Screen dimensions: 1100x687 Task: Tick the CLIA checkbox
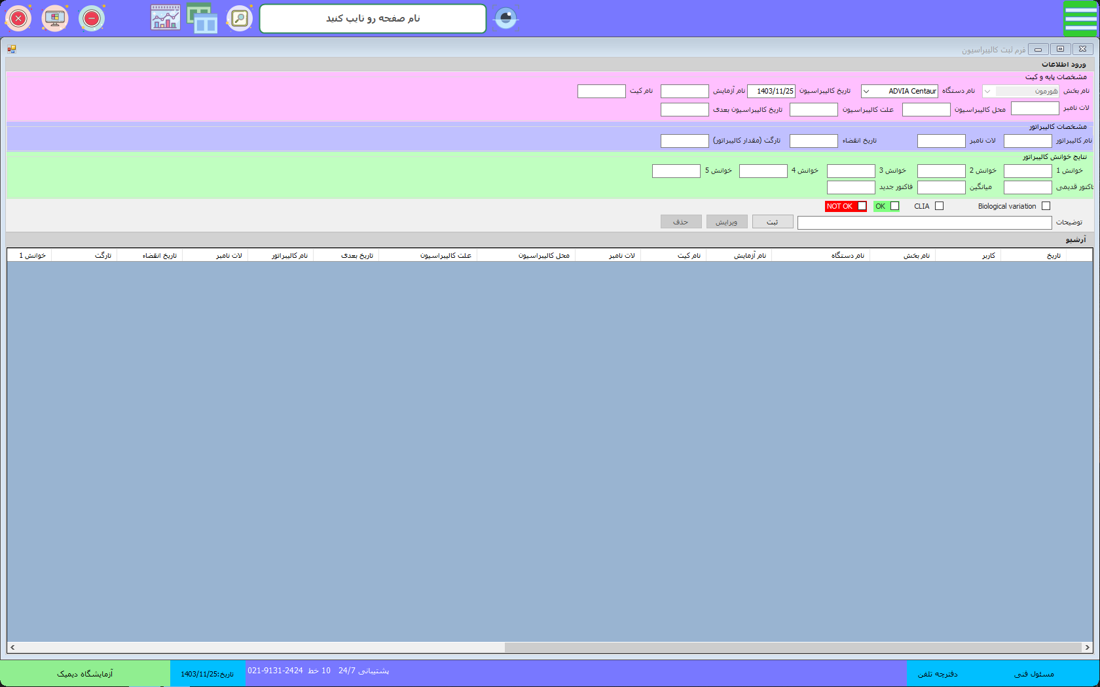pyautogui.click(x=939, y=206)
